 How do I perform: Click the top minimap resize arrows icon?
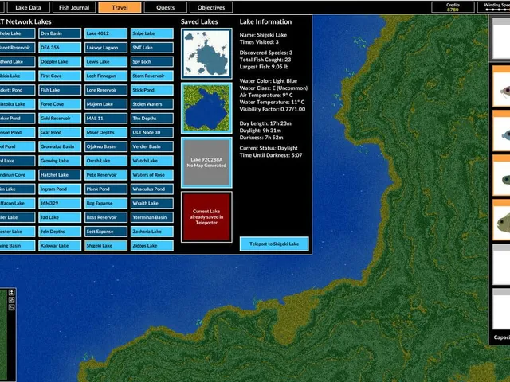coord(11,293)
